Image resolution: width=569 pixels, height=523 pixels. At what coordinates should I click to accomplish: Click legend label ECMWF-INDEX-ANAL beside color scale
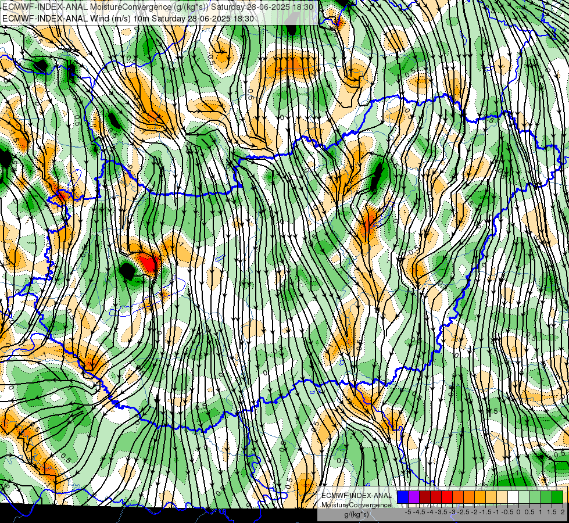pyautogui.click(x=357, y=496)
